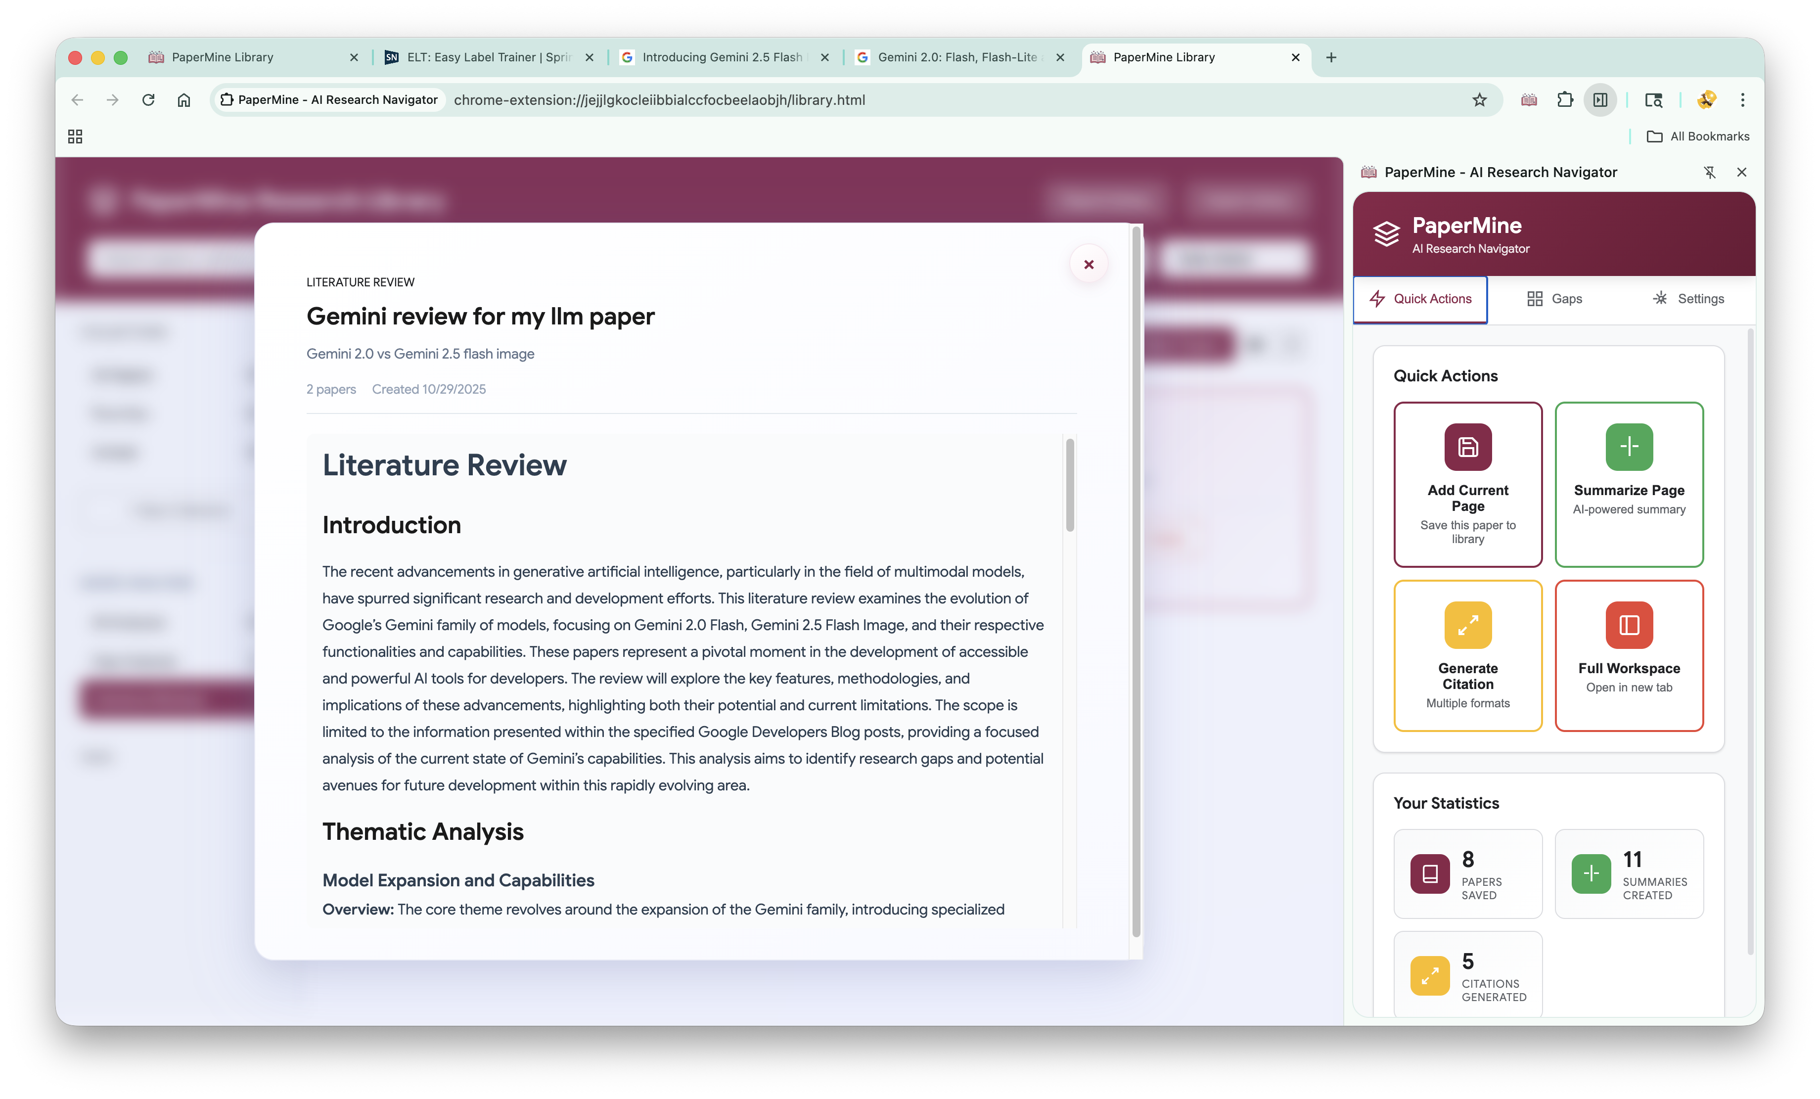Open Chrome three-dot menu
Image resolution: width=1820 pixels, height=1099 pixels.
tap(1742, 100)
